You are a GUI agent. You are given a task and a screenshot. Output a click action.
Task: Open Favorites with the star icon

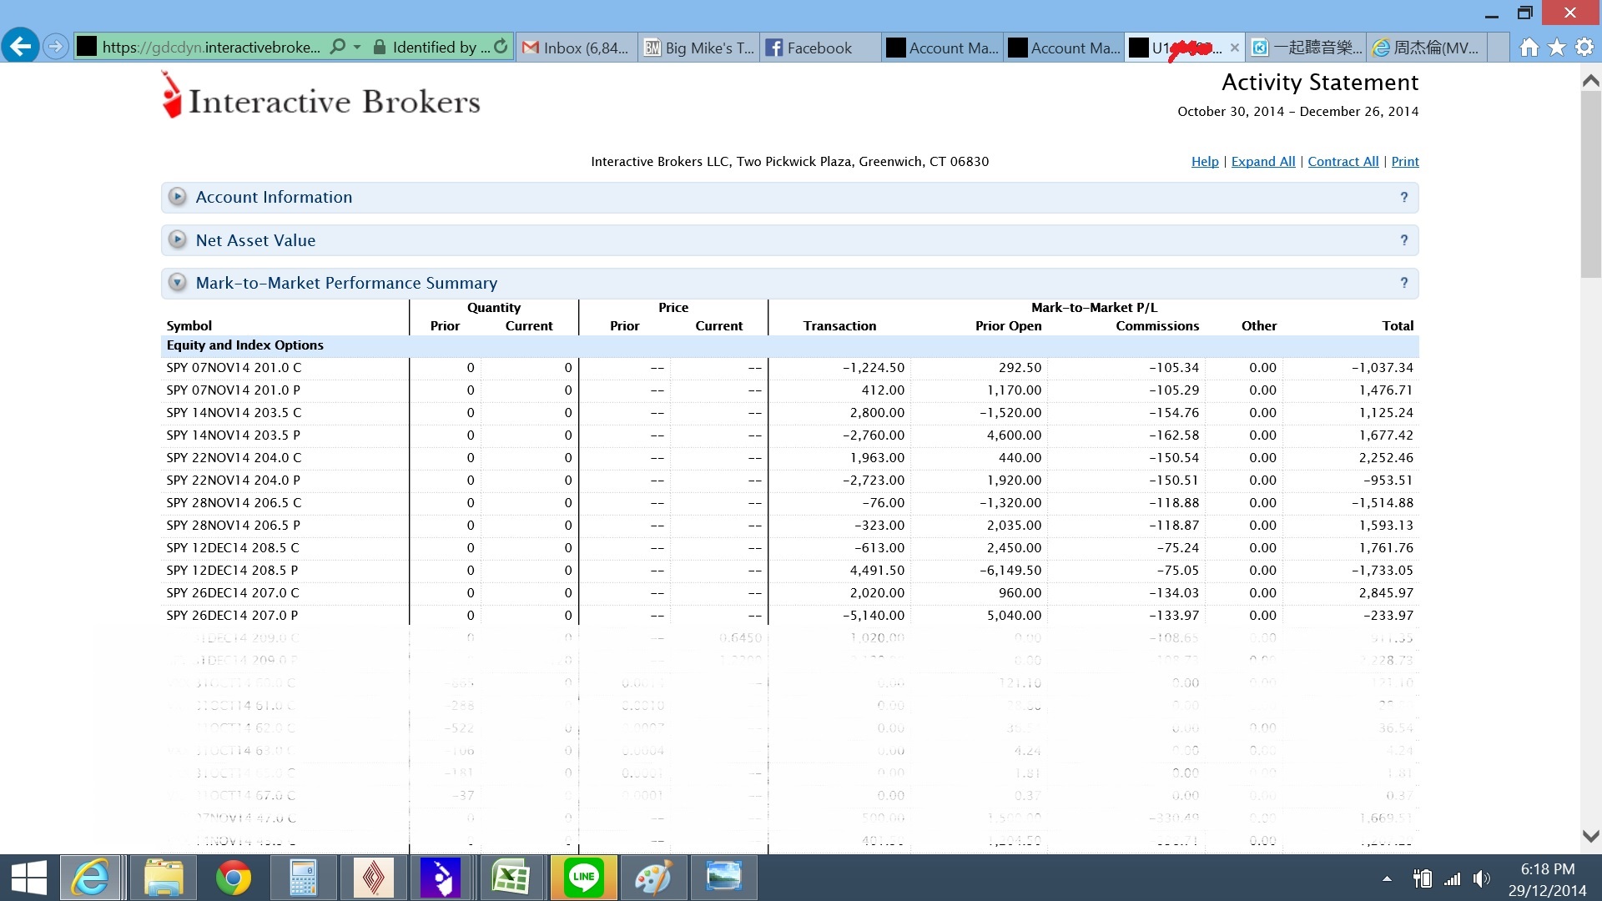[1557, 48]
